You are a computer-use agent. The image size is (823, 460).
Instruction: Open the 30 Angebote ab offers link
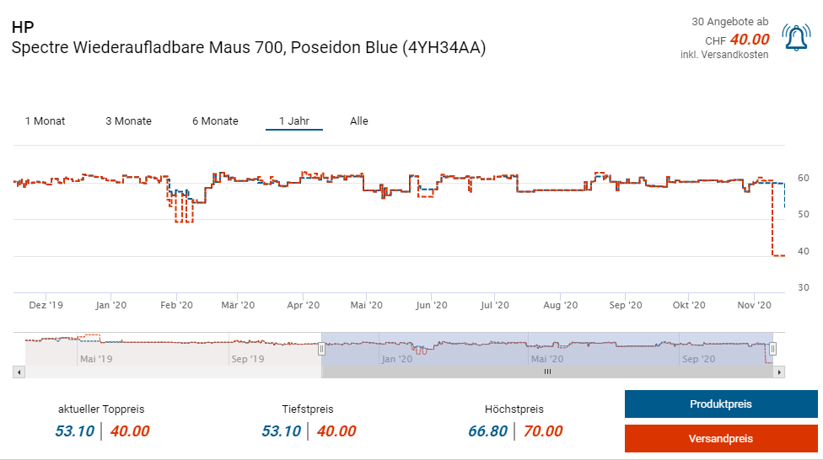coord(729,21)
